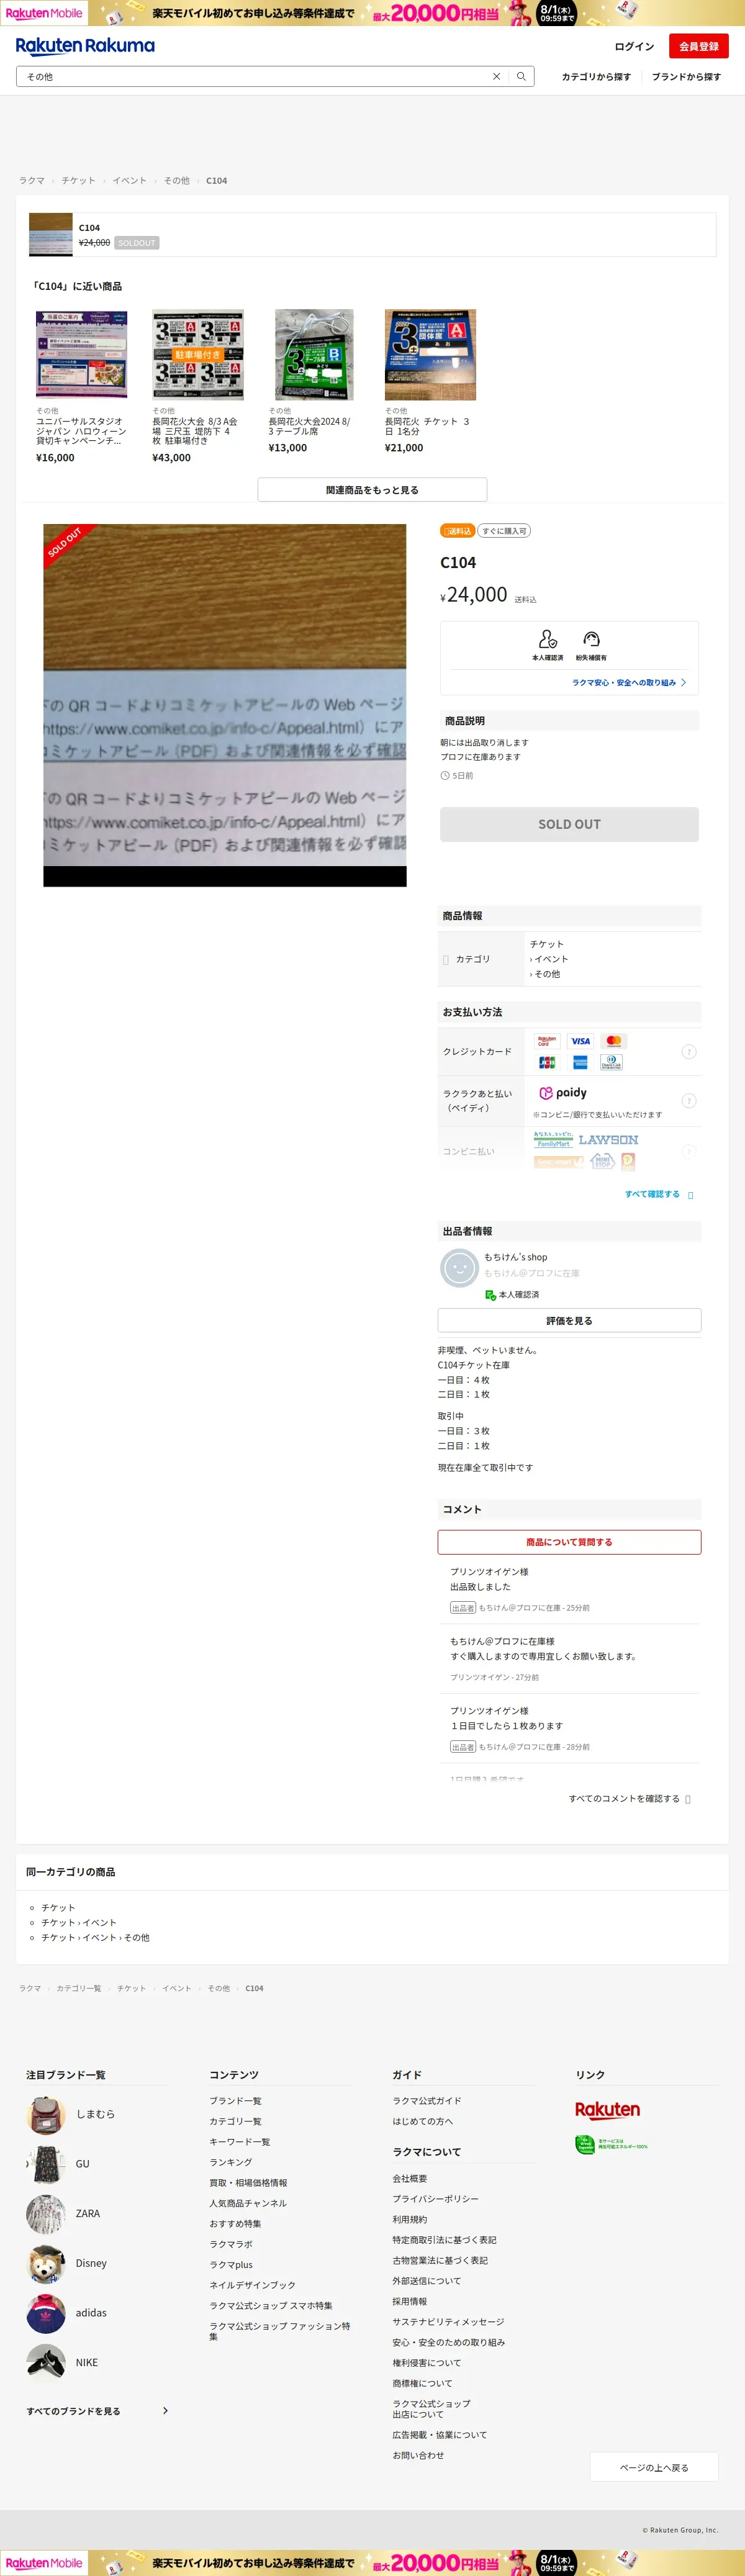Open 長岡花火大会 ¥43,000 item thumbnail
Viewport: 745px width, 2576px height.
[x=198, y=355]
